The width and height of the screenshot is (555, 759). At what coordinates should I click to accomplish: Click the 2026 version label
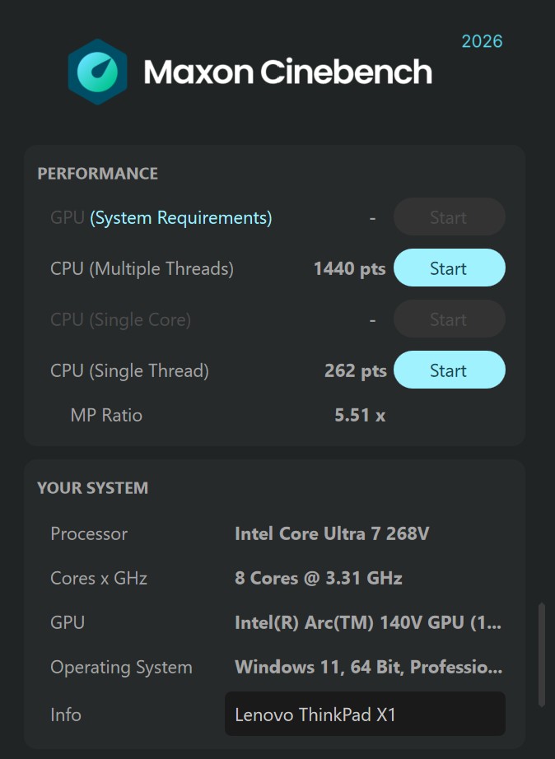(482, 41)
